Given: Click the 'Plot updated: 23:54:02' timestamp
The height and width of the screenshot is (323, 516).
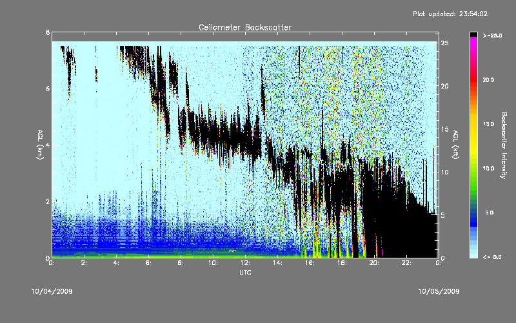Looking at the screenshot, I should coord(450,14).
